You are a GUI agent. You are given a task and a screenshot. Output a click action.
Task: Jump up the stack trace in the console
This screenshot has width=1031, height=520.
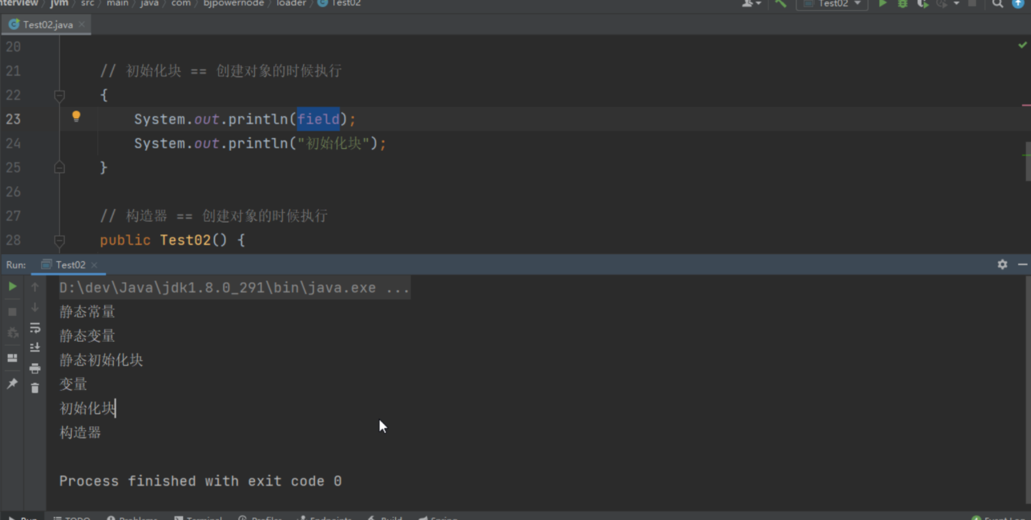pos(35,287)
